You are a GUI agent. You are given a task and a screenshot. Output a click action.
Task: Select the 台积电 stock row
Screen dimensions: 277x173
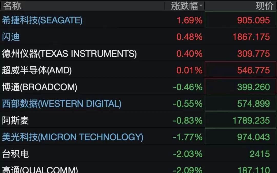(x=138, y=154)
